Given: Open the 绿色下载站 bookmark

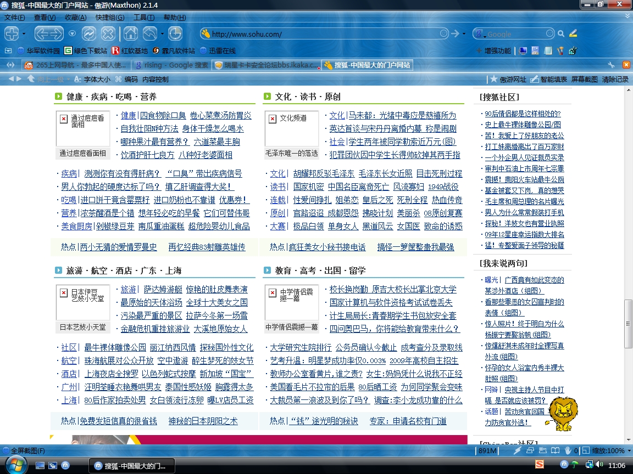Looking at the screenshot, I should click(x=86, y=51).
